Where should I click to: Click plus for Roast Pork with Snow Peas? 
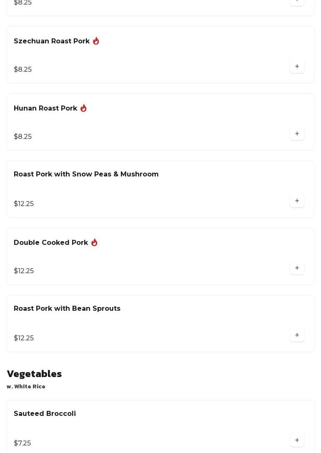click(x=297, y=201)
